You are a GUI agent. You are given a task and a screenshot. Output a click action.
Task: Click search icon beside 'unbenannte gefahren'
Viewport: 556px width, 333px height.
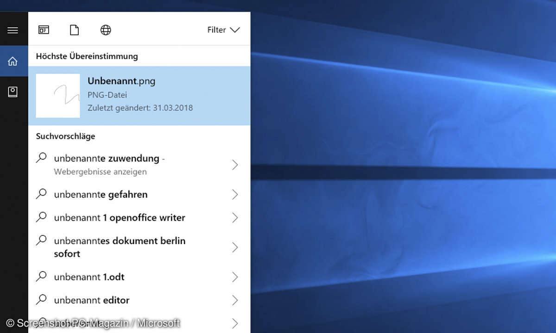pyautogui.click(x=41, y=194)
